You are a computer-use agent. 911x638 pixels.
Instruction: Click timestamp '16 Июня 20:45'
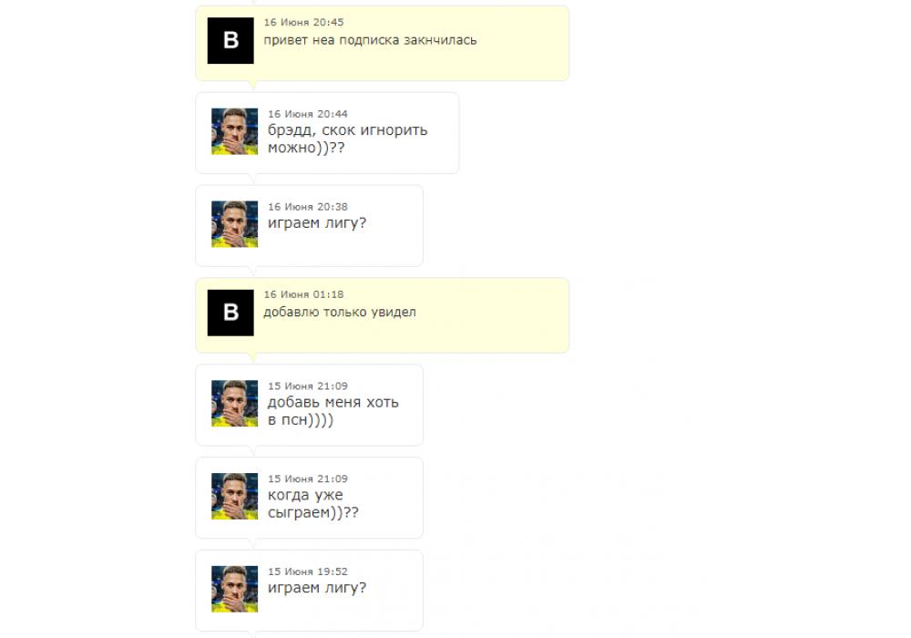pyautogui.click(x=304, y=22)
